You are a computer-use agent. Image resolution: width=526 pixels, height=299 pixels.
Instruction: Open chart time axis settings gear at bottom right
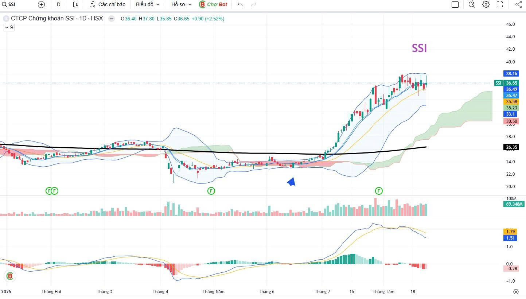click(516, 292)
